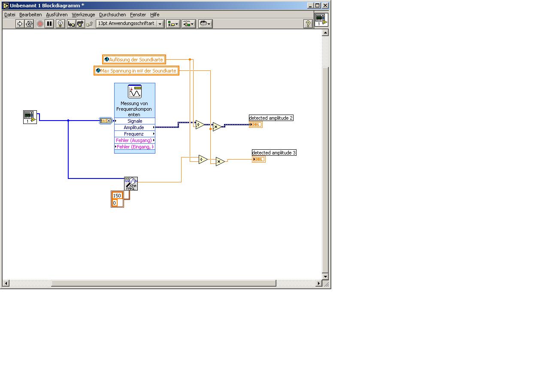The image size is (539, 381).
Task: Click the 'detected amplitude 2' label
Action: click(x=271, y=118)
